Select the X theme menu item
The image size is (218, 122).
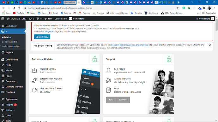13,31
